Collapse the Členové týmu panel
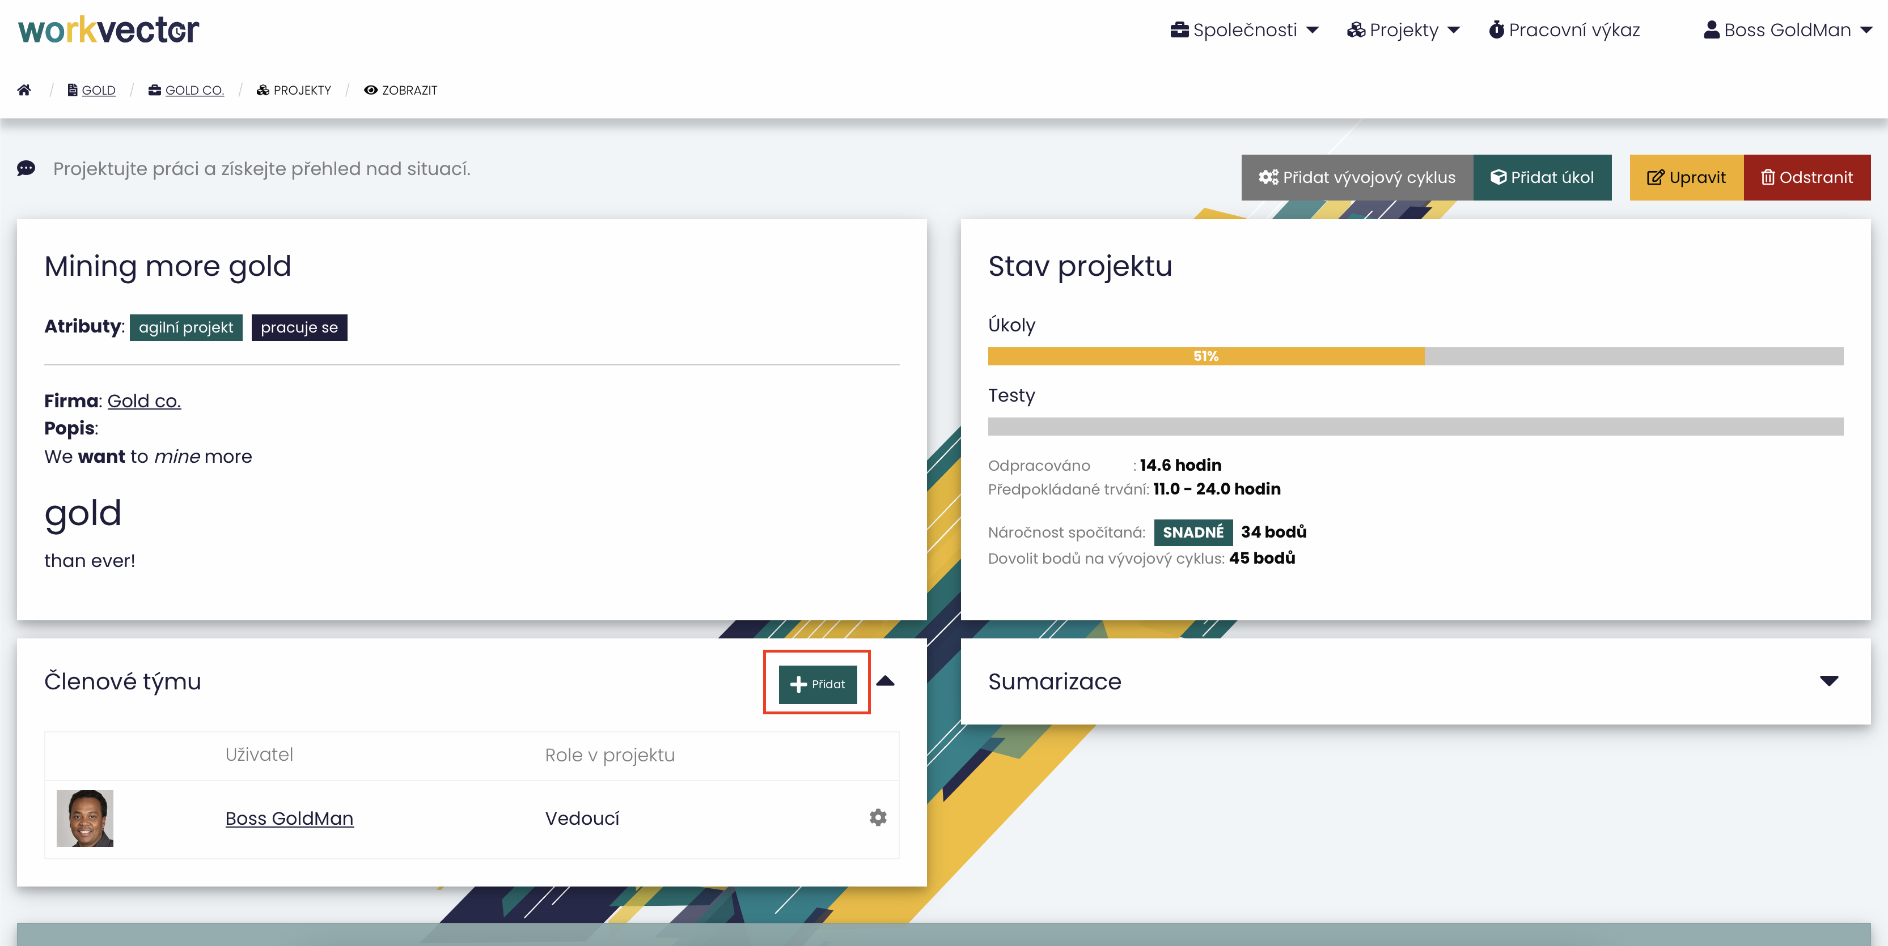 886,681
